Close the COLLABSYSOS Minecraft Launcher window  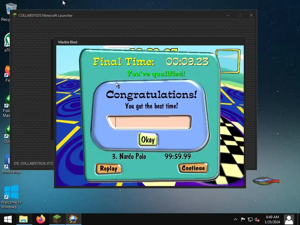[251, 15]
